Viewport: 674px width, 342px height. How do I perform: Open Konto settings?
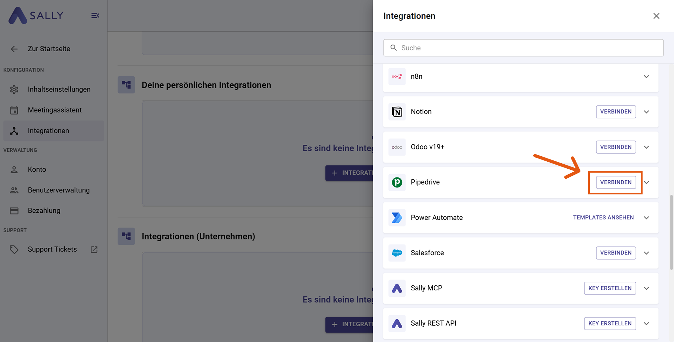54,169
